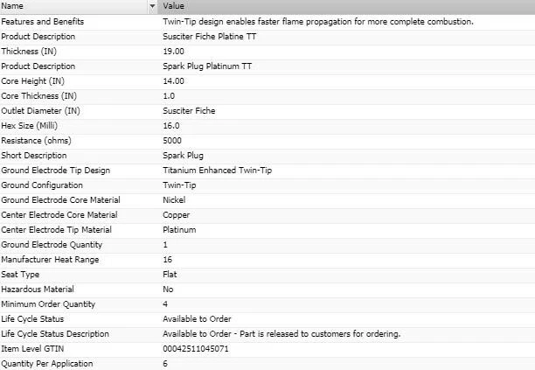Viewport: 535px width, 370px height.
Task: Select the Hex Size (Milli) row name
Action: (x=30, y=126)
